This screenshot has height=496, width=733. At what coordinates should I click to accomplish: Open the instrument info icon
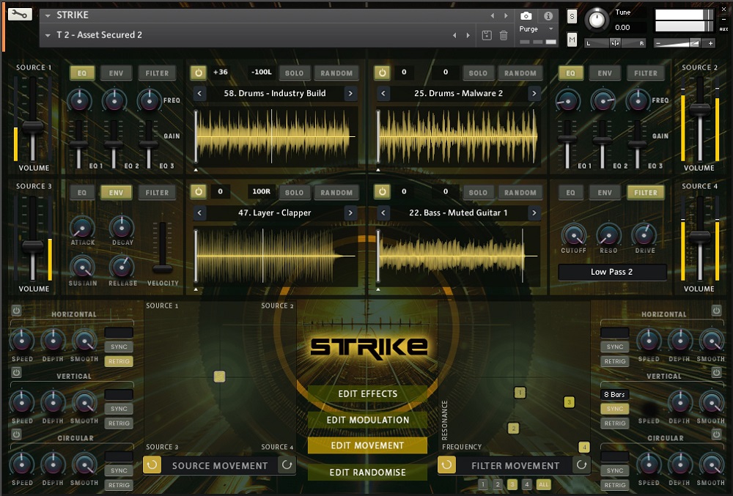pyautogui.click(x=548, y=16)
